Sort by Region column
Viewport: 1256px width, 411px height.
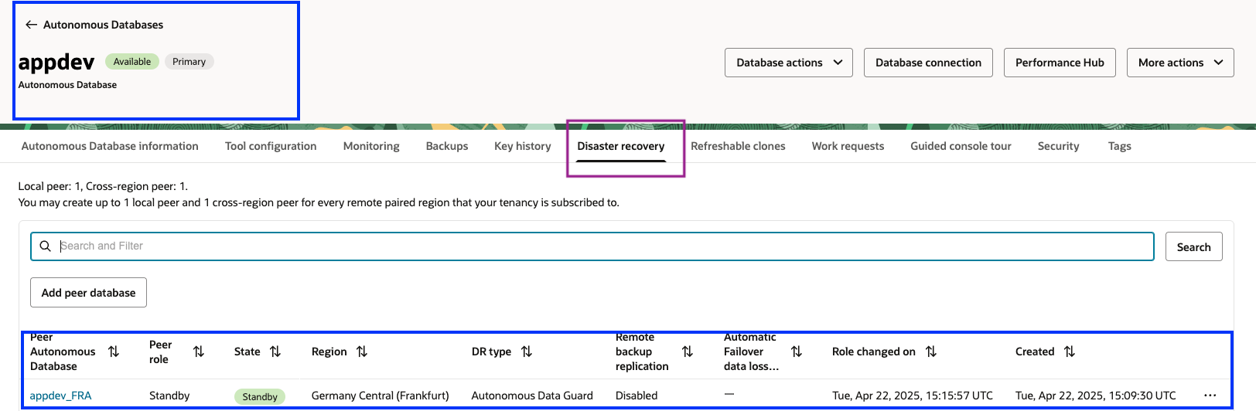tap(362, 352)
